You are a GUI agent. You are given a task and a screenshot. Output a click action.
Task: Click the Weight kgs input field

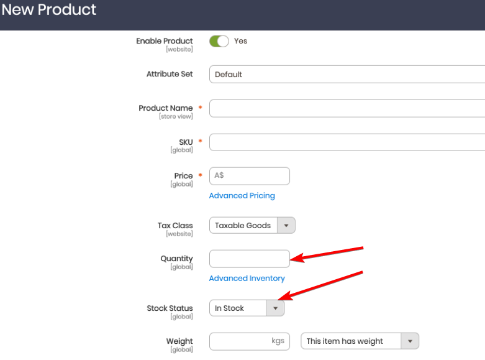250,341
